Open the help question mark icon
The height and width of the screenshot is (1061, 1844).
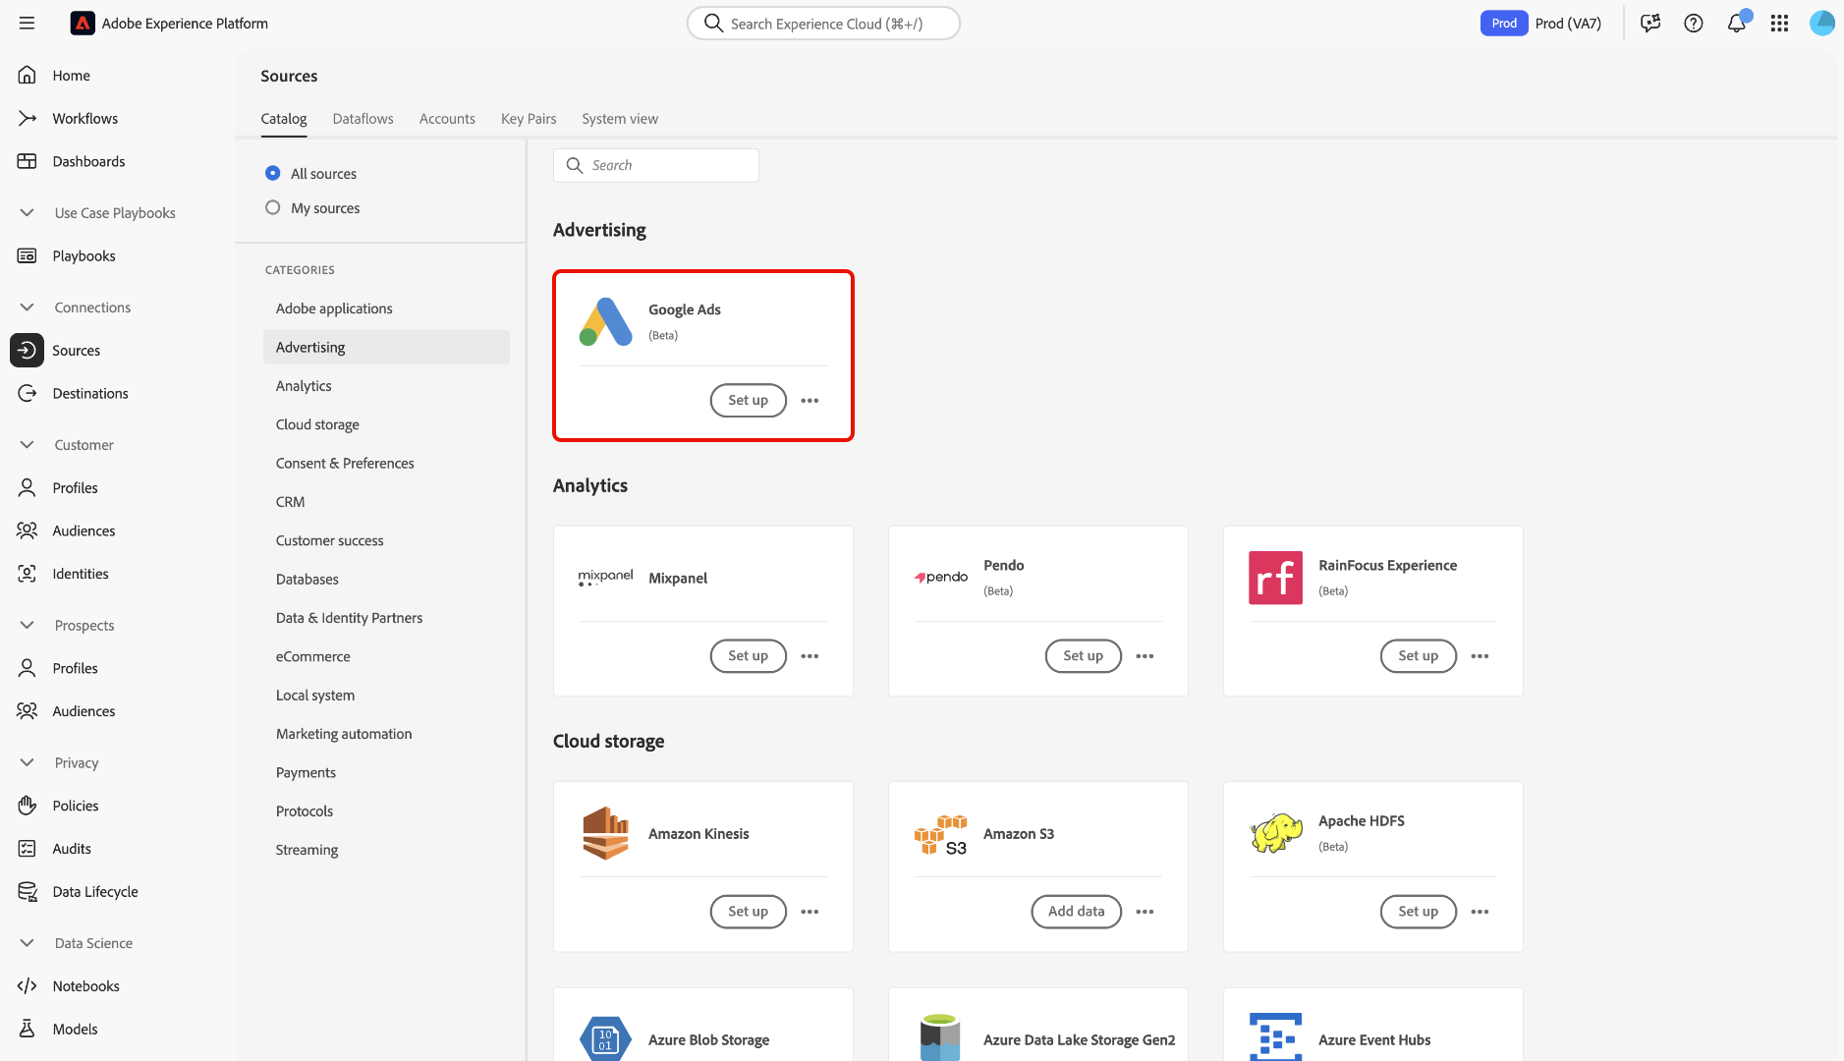tap(1693, 24)
